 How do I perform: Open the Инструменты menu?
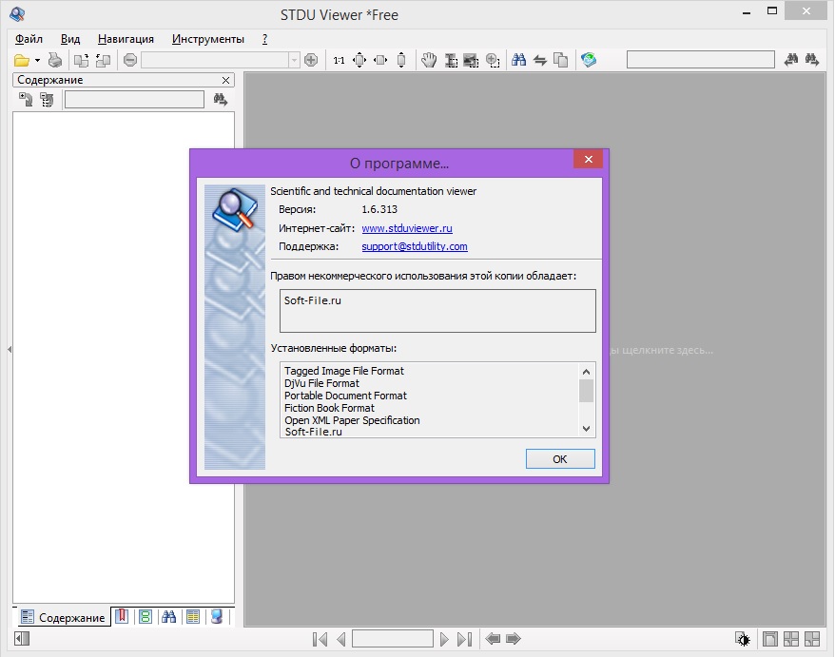point(207,39)
